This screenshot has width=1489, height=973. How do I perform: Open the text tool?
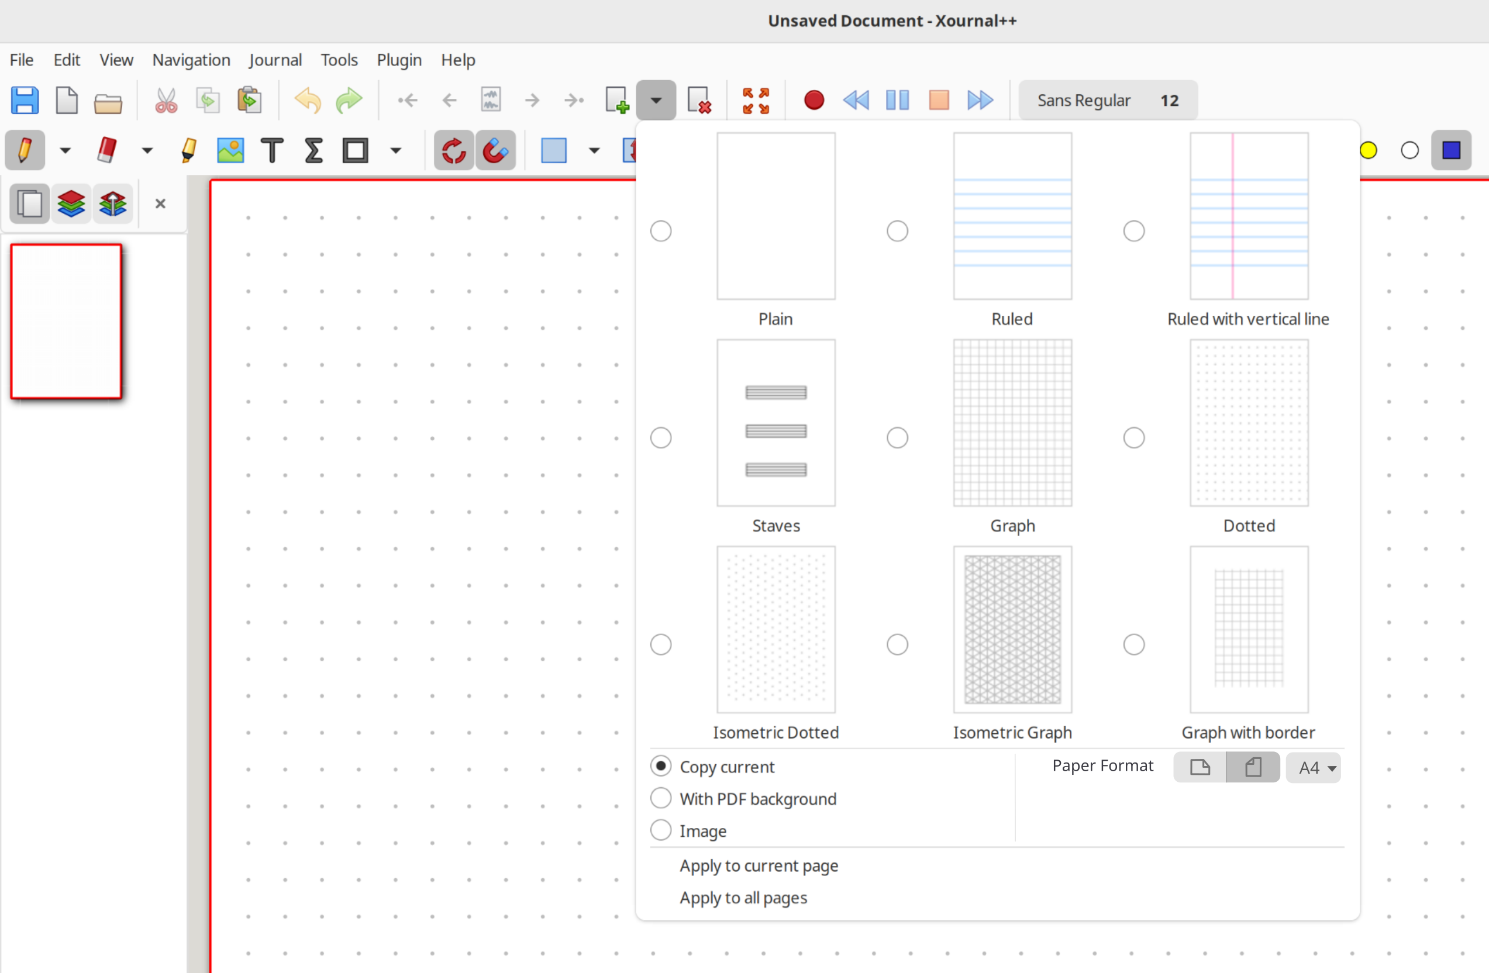pos(271,150)
